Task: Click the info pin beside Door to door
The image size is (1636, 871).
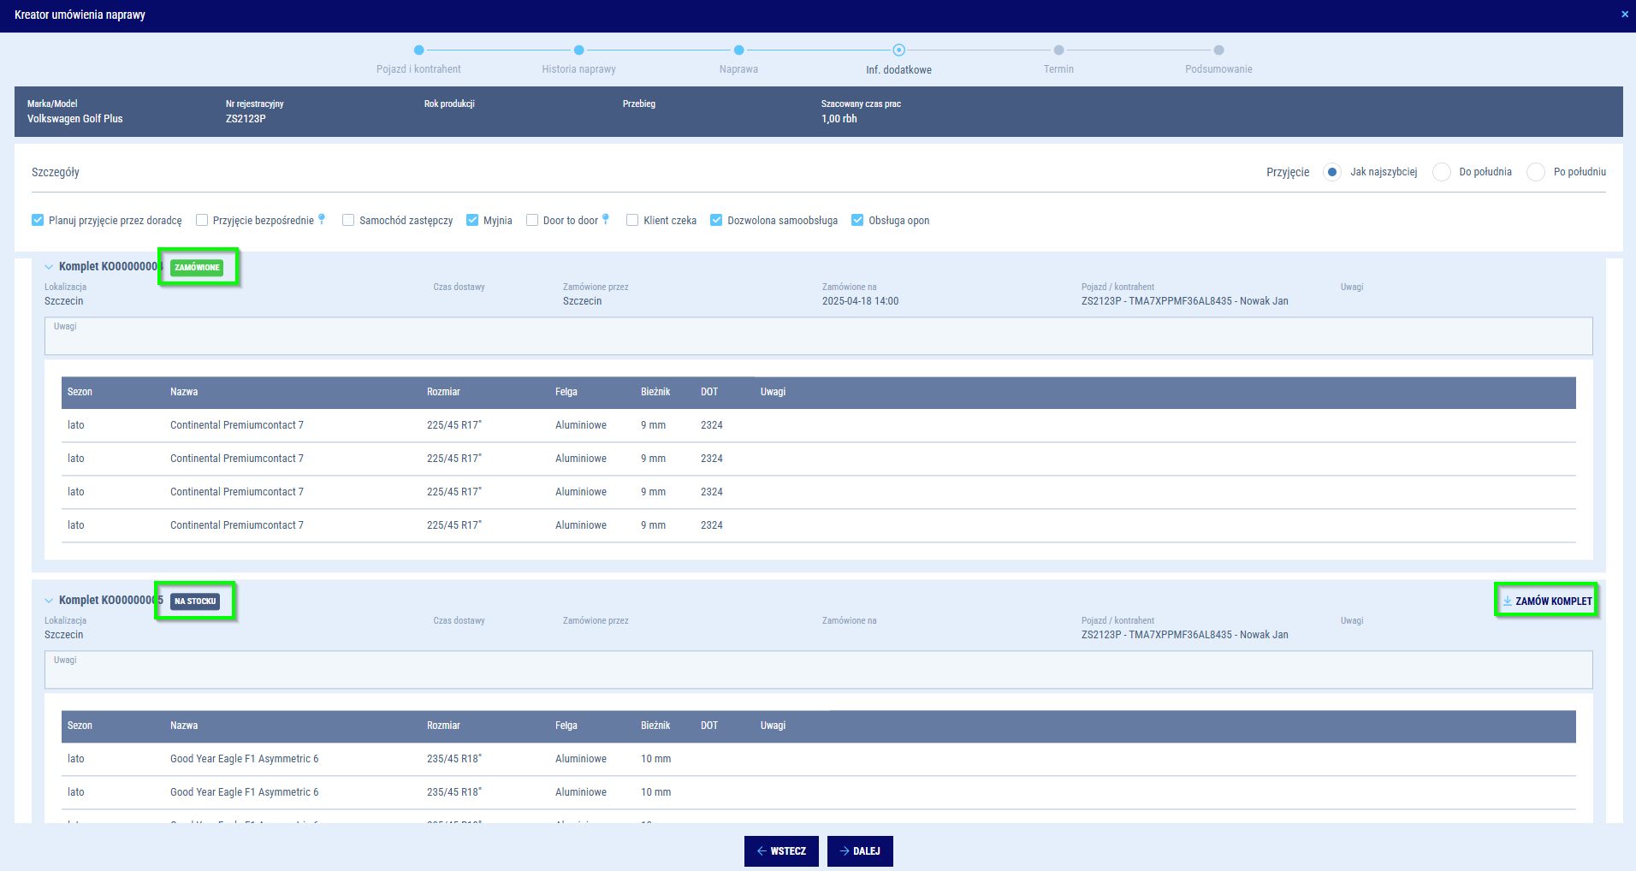Action: tap(606, 219)
